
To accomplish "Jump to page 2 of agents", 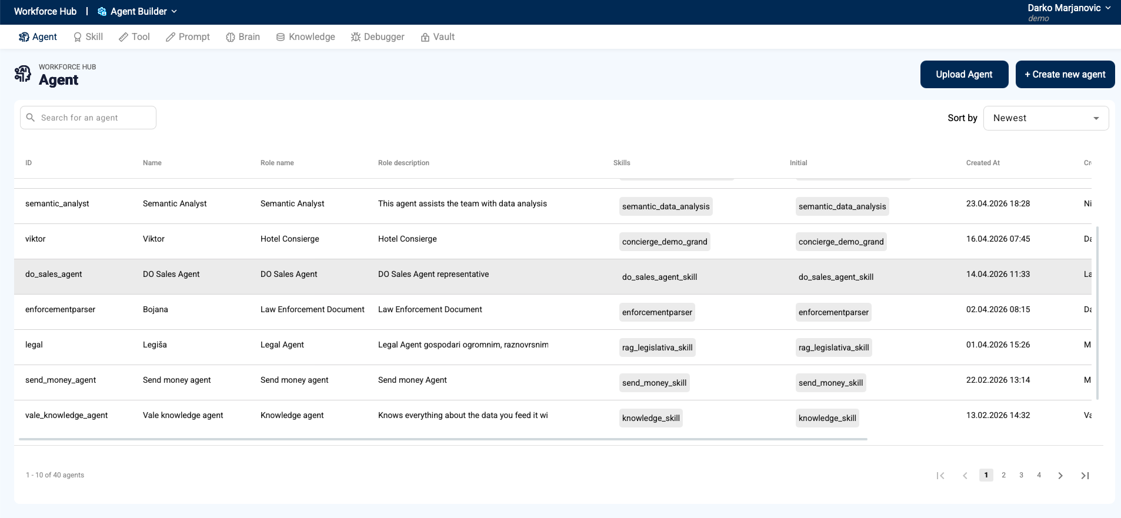I will (x=1004, y=475).
